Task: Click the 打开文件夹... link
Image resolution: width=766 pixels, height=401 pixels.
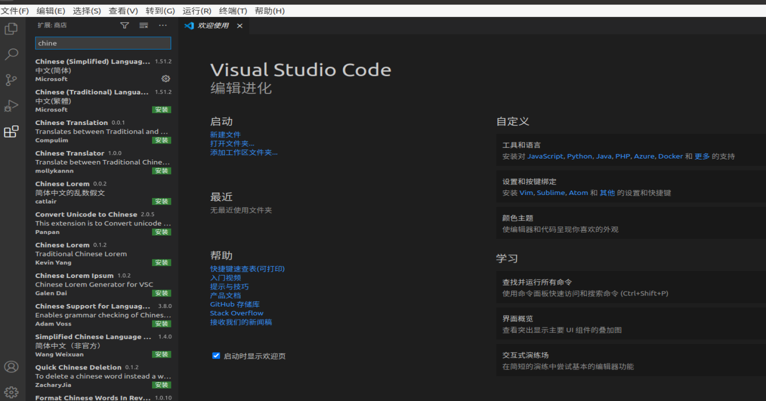Action: point(232,143)
